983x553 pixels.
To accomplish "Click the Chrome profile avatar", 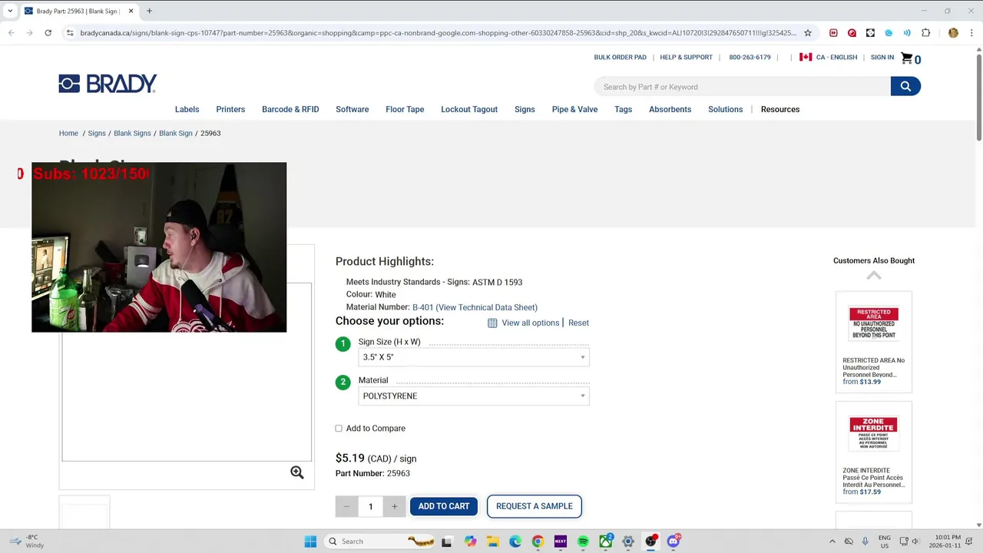I will pos(953,33).
